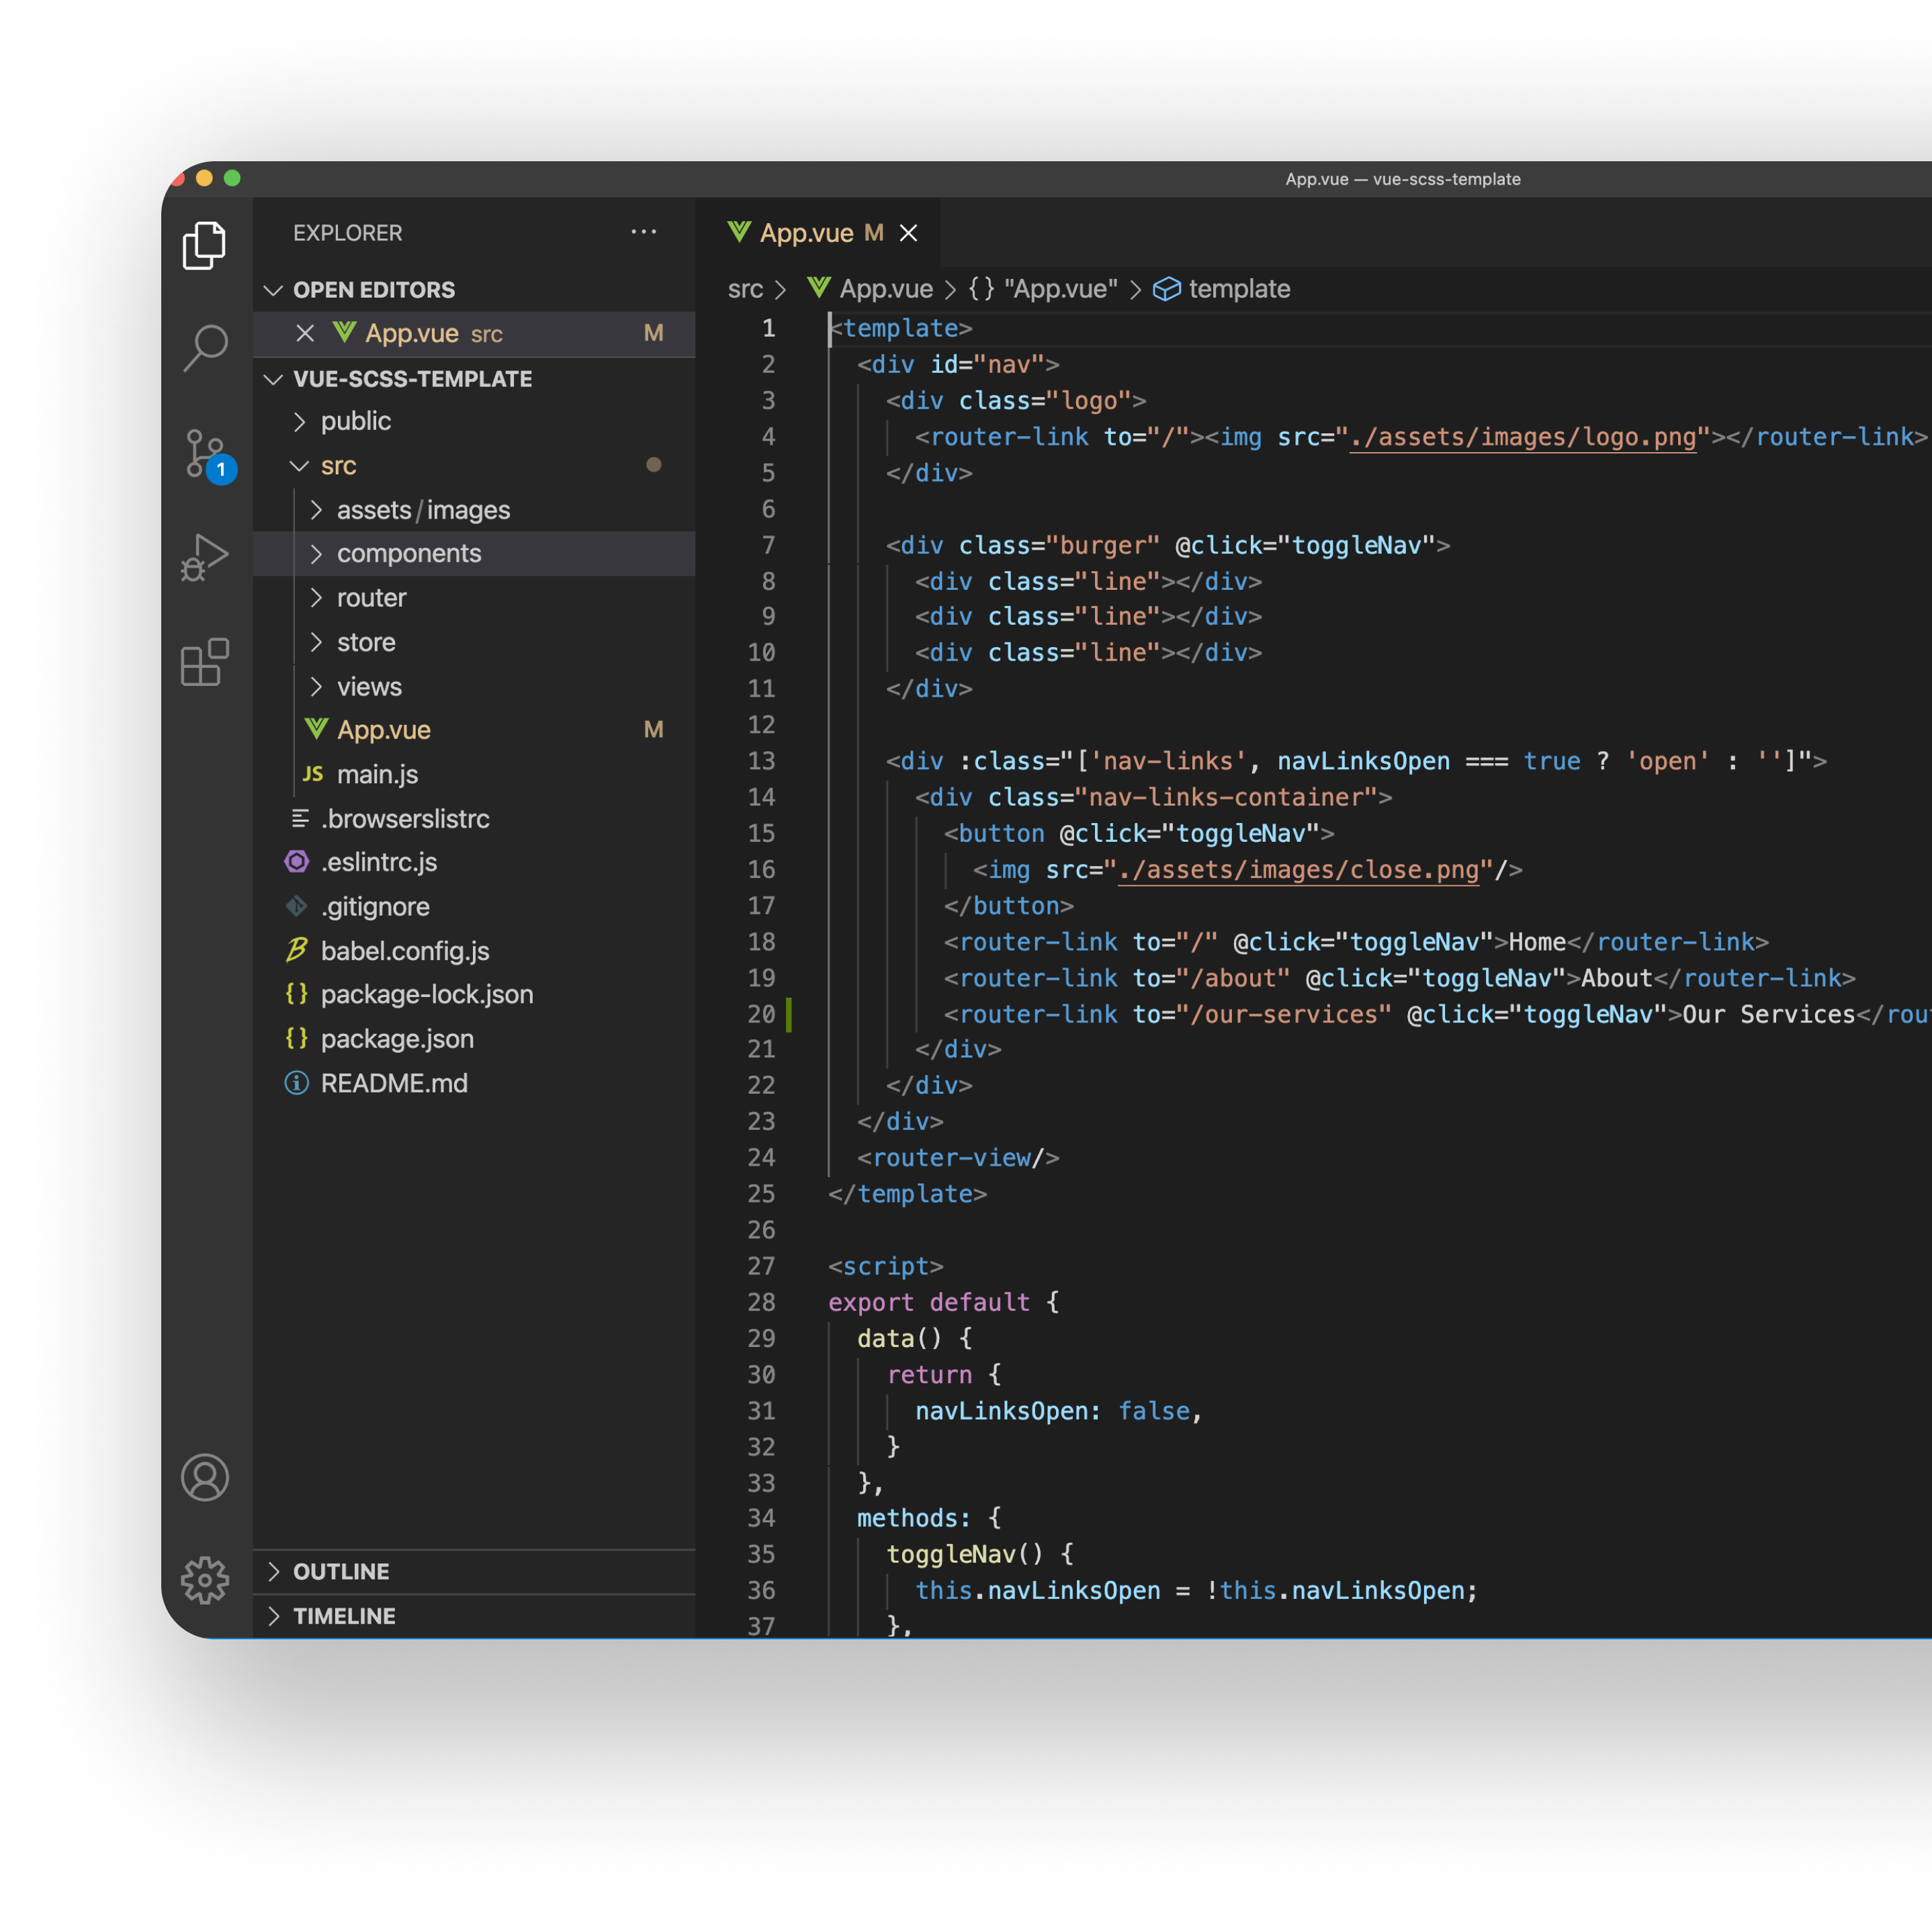Open package.json file
1932x1908 pixels.
[474, 1038]
